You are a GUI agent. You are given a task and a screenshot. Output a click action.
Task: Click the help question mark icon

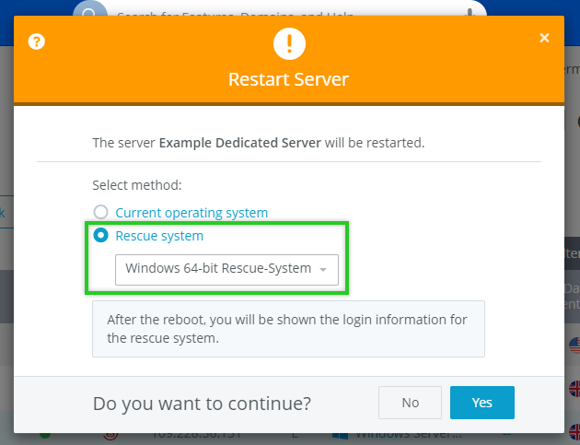tap(37, 41)
